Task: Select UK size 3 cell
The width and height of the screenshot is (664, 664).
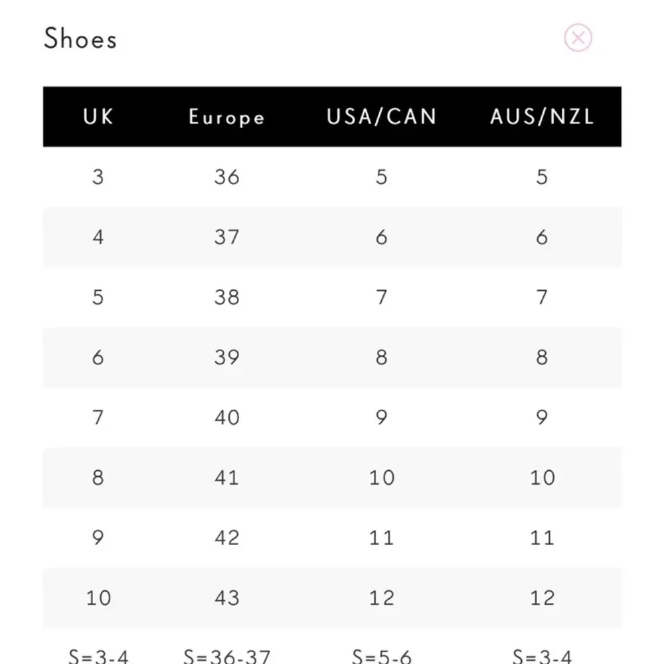Action: point(98,177)
